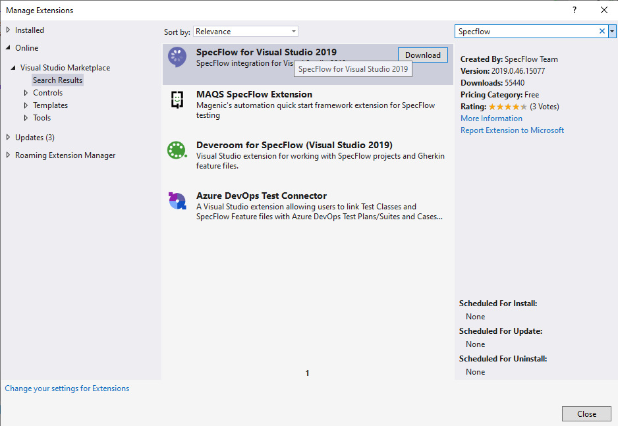Viewport: 618px width, 426px height.
Task: Select the Updates (3) label
Action: (35, 138)
